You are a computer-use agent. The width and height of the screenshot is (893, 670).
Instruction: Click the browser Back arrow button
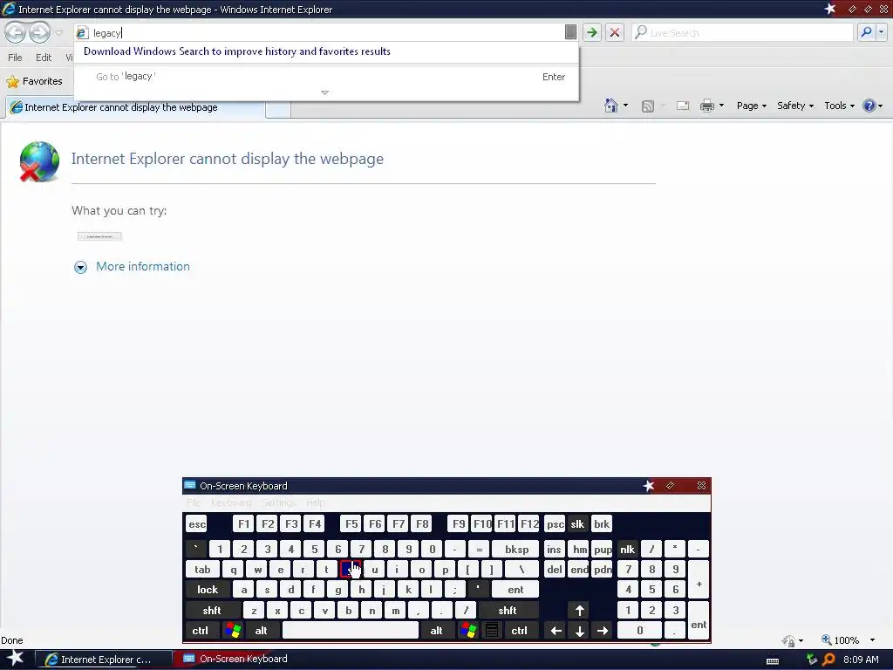pos(16,32)
